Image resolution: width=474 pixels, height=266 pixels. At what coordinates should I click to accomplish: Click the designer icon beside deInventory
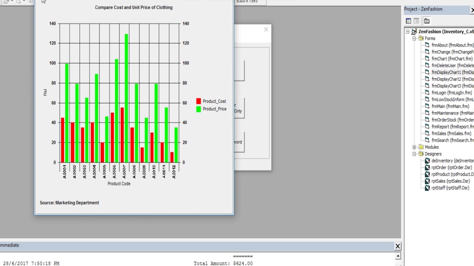tap(427, 161)
